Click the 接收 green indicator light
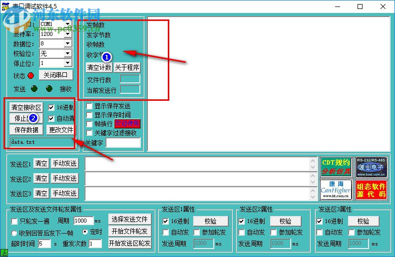This screenshot has width=395, height=257. [x=49, y=89]
